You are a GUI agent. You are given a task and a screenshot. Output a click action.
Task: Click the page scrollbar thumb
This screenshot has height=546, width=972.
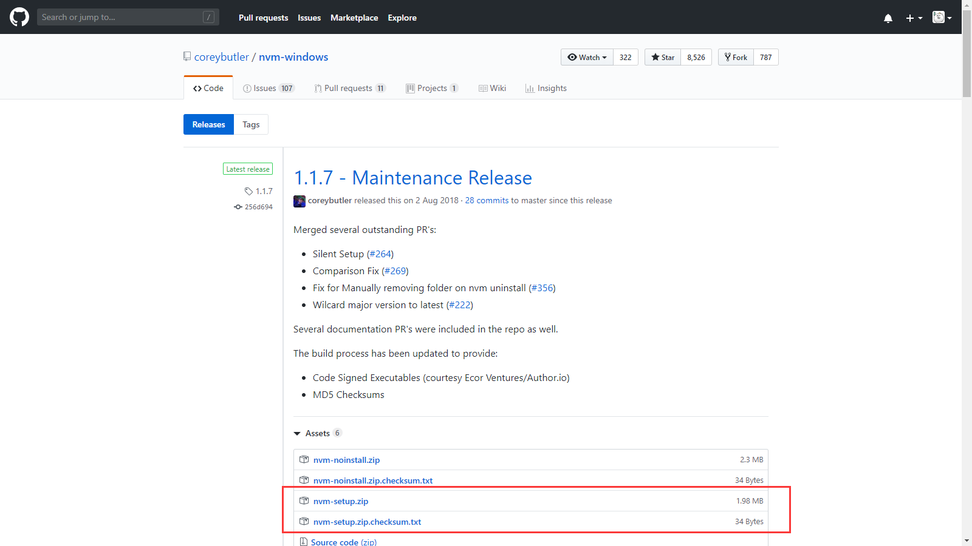coord(967,55)
